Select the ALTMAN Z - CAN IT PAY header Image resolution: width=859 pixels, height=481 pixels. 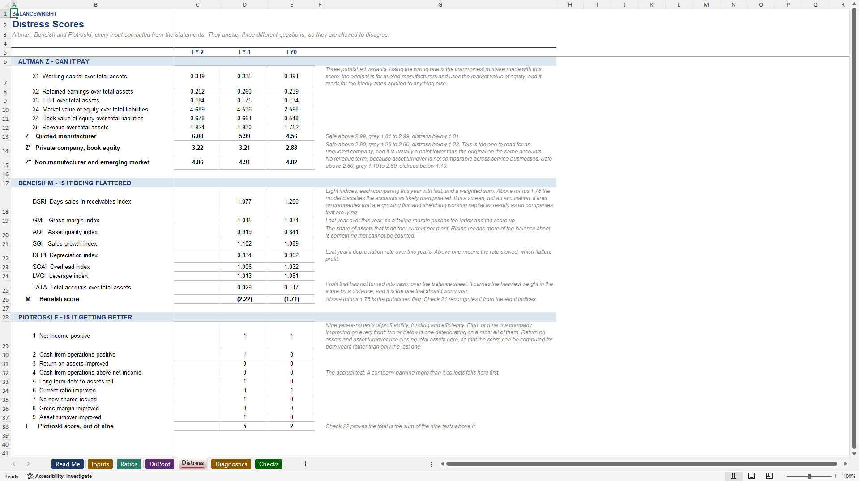pos(54,61)
